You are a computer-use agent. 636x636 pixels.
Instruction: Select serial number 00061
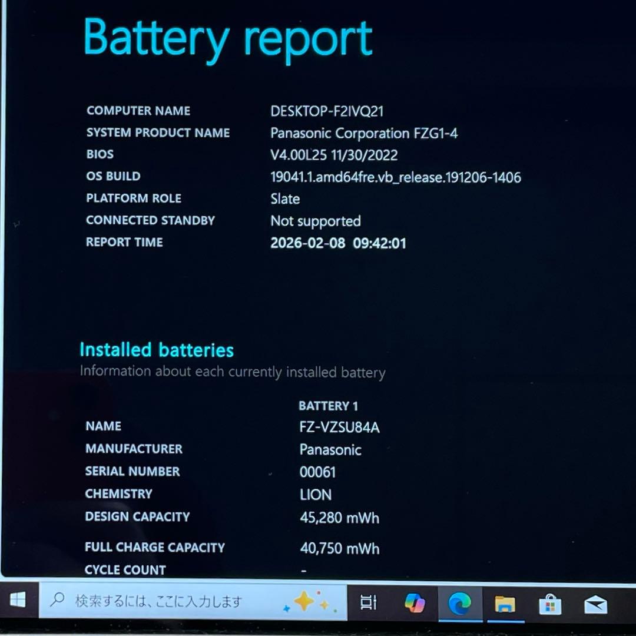point(317,472)
